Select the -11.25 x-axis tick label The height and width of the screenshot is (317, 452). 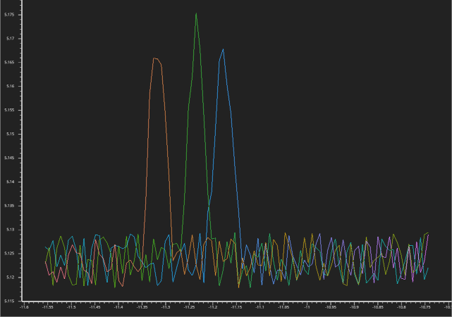pyautogui.click(x=189, y=307)
